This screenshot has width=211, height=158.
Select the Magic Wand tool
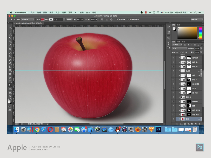click(x=10, y=38)
